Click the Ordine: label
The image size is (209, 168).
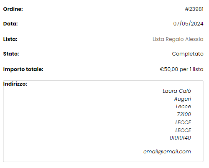[13, 9]
